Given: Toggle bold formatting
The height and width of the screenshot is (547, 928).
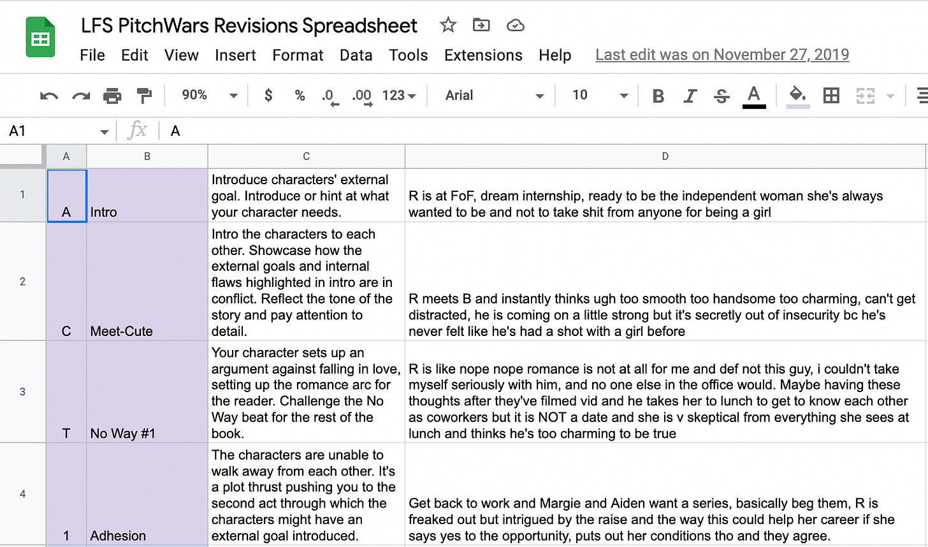Looking at the screenshot, I should pos(658,96).
